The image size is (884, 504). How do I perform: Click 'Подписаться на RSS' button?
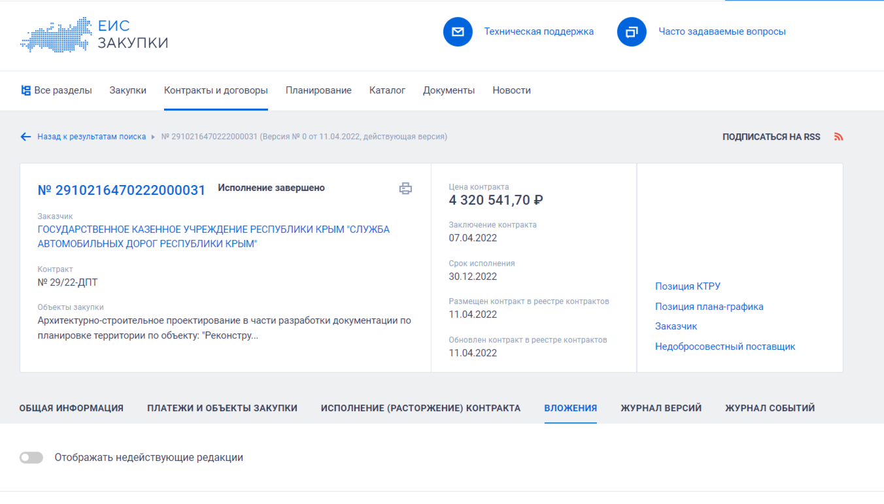771,137
